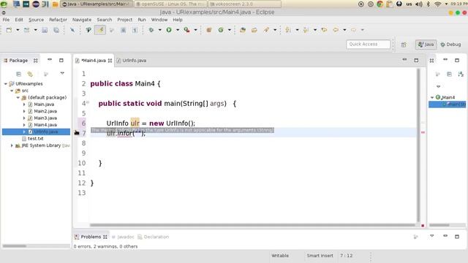
Task: Expand the Main.java tree node
Action: 24,104
